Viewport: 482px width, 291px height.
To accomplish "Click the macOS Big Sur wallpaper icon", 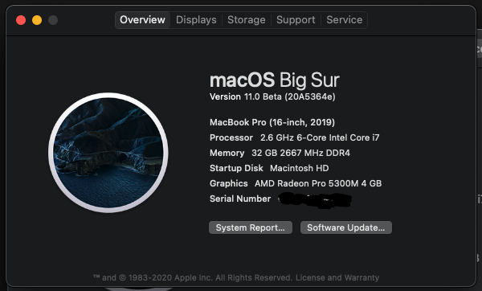I will click(108, 153).
